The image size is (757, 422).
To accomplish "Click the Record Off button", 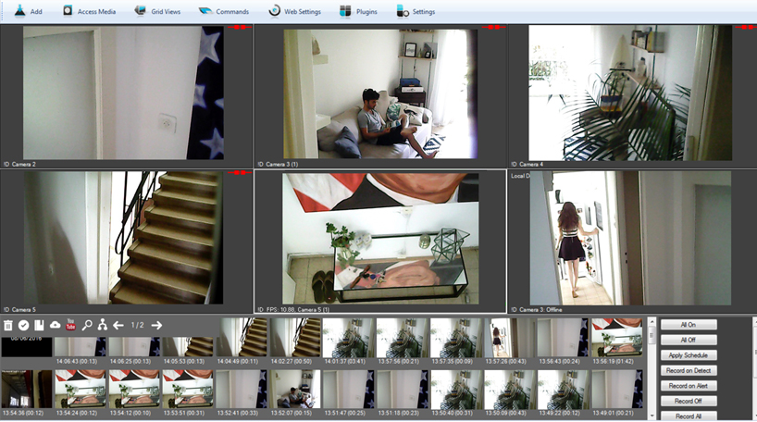I will [689, 402].
